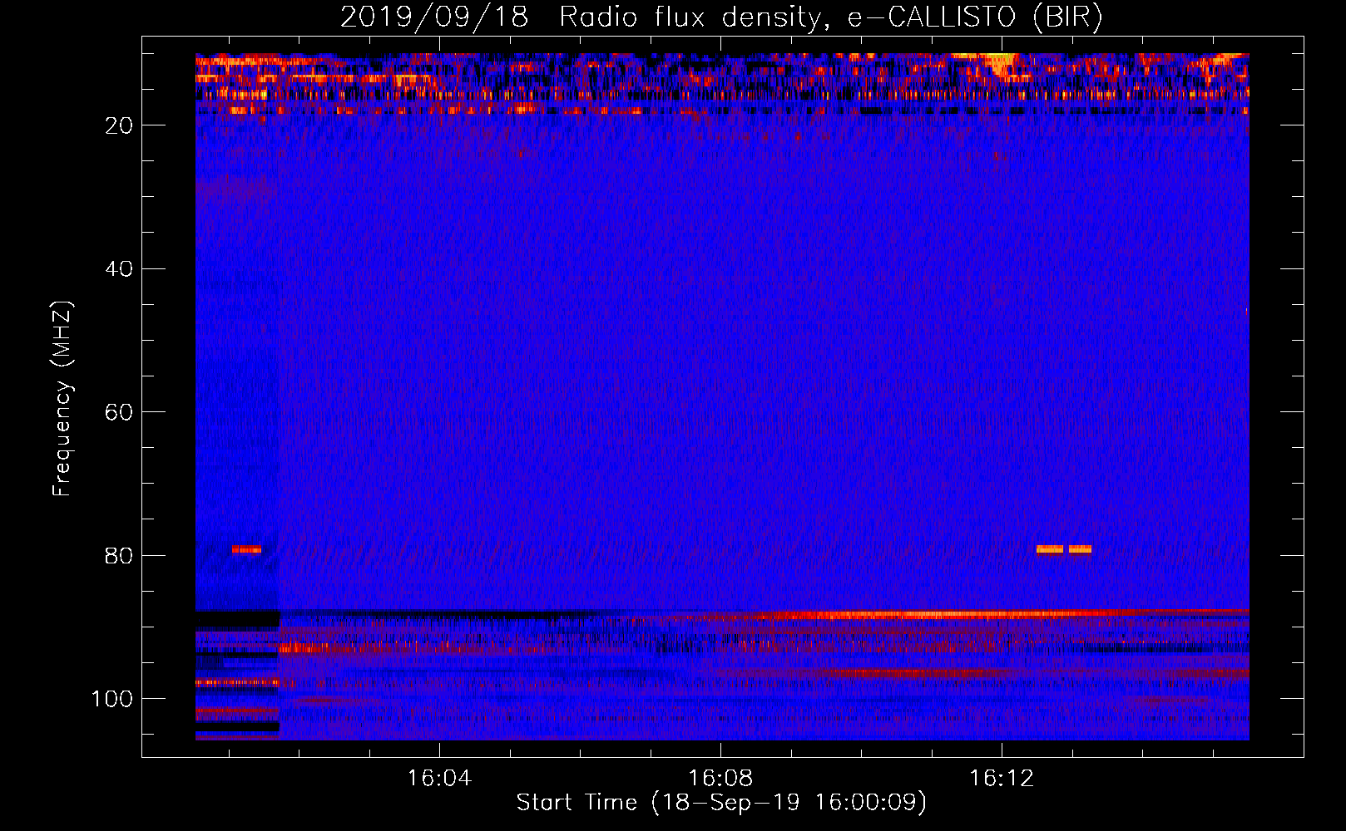Click the 100 MHz frequency tick label
This screenshot has width=1346, height=831.
coord(112,700)
